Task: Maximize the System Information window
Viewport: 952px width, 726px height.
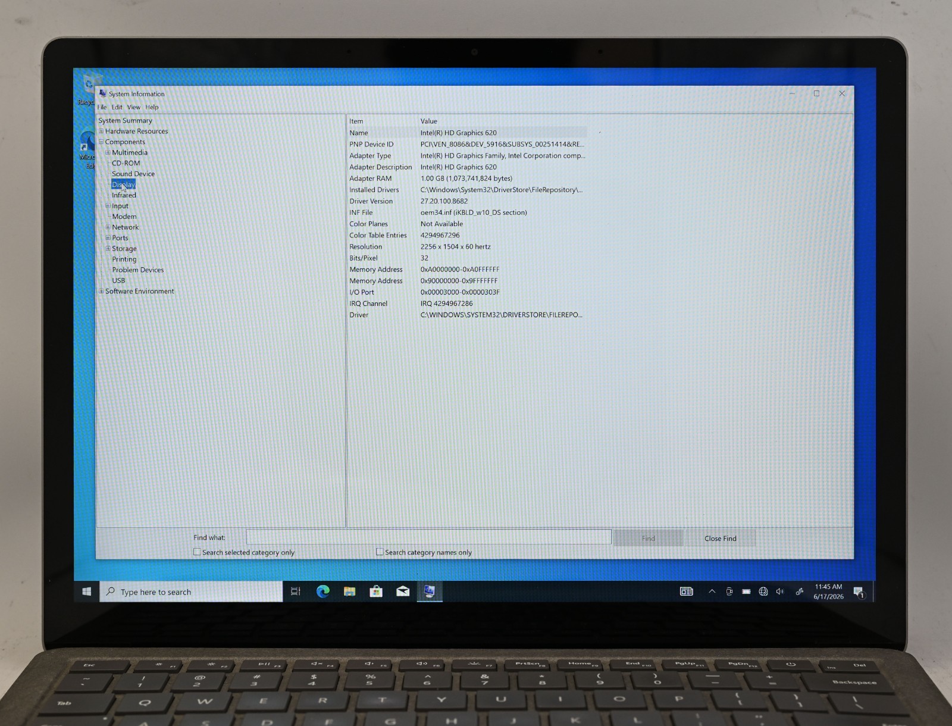Action: click(x=816, y=93)
